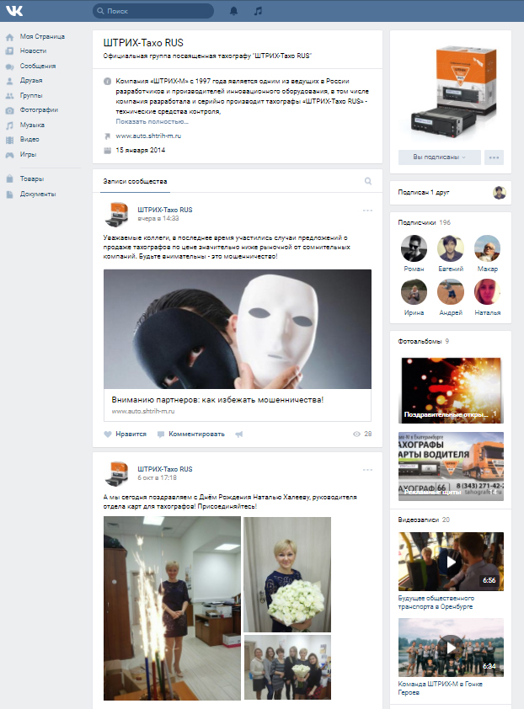Image resolution: width=524 pixels, height=709 pixels.
Task: Open subscriber Роман's profile
Action: tap(414, 248)
